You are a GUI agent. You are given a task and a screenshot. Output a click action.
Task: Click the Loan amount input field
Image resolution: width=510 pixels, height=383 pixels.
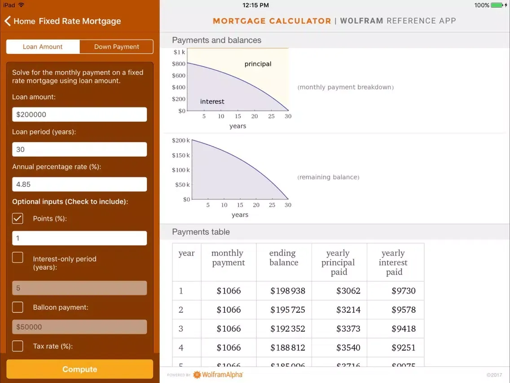(79, 114)
